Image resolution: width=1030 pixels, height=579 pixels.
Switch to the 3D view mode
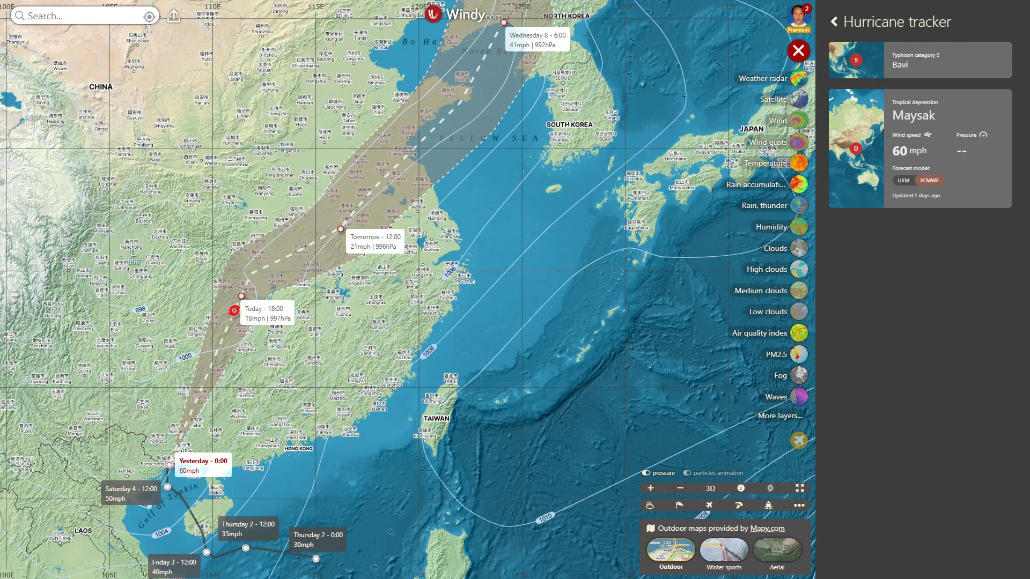click(x=710, y=488)
